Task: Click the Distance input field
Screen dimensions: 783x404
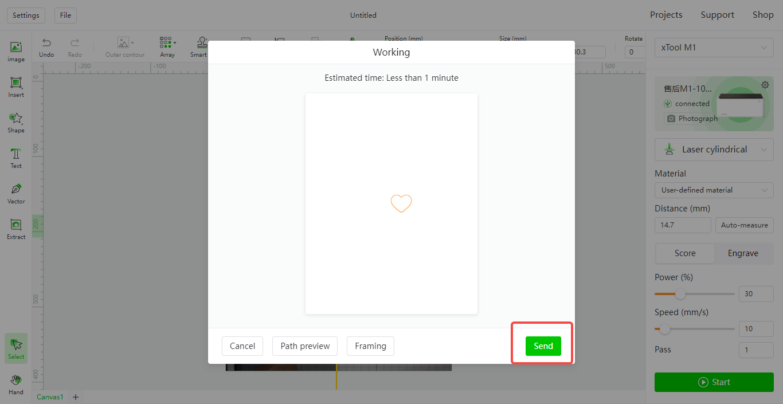Action: click(683, 225)
